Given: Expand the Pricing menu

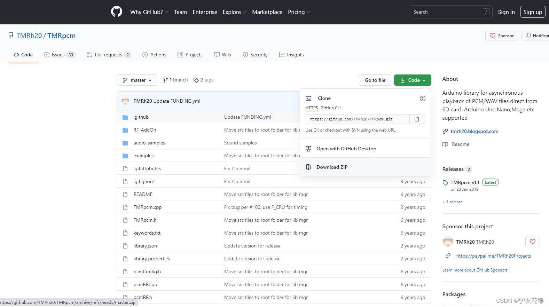Looking at the screenshot, I should [299, 12].
